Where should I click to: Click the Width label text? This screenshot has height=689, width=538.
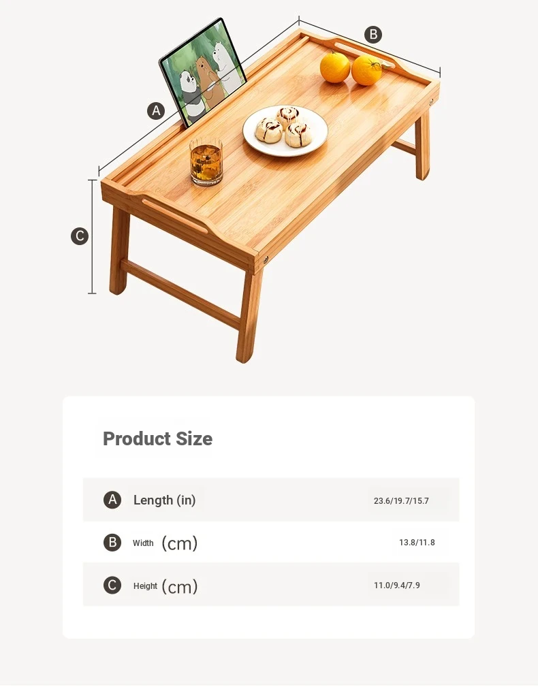coord(143,543)
